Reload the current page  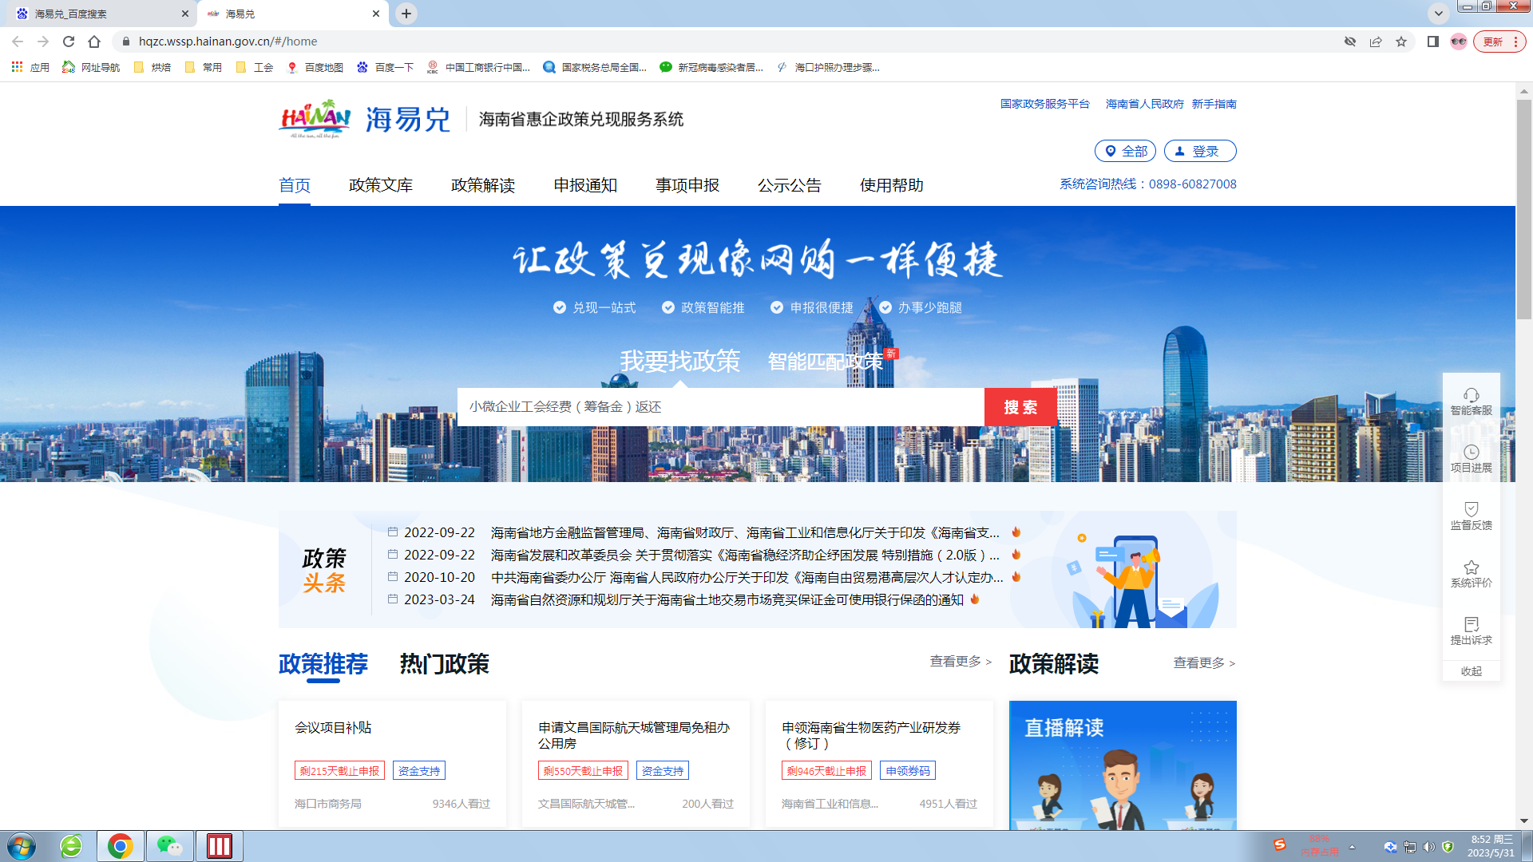69,42
